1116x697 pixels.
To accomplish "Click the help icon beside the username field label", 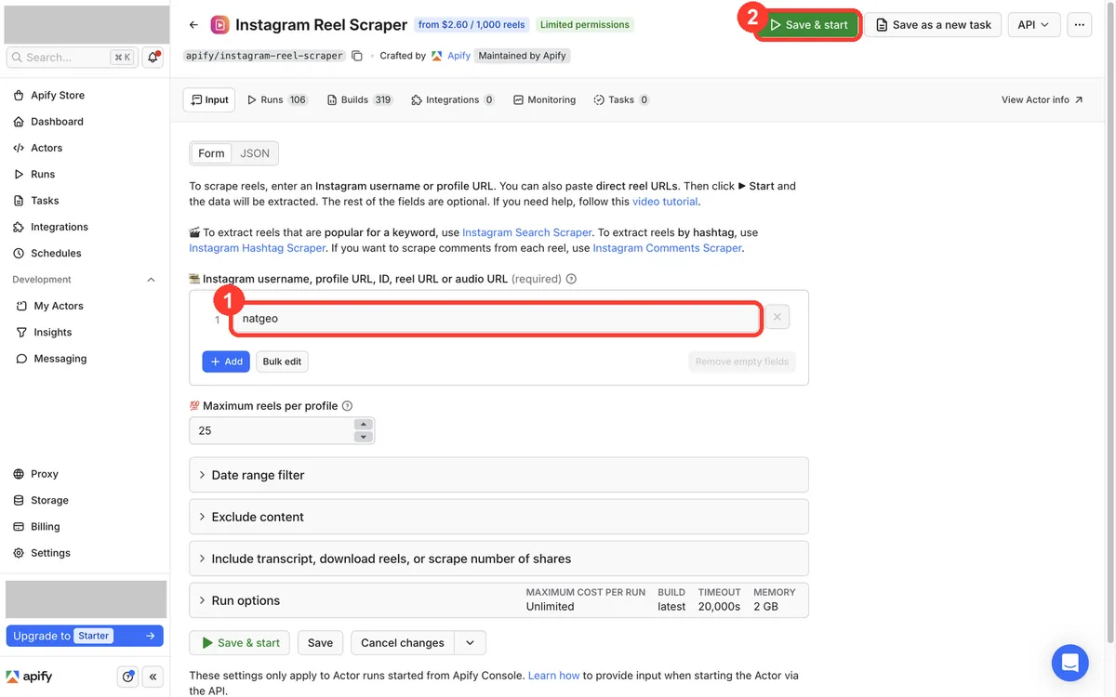I will [571, 279].
